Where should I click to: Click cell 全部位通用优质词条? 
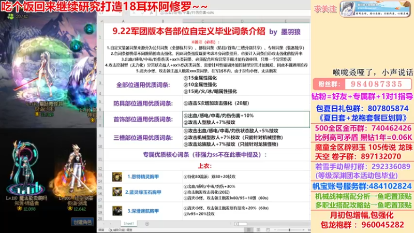[143, 85]
